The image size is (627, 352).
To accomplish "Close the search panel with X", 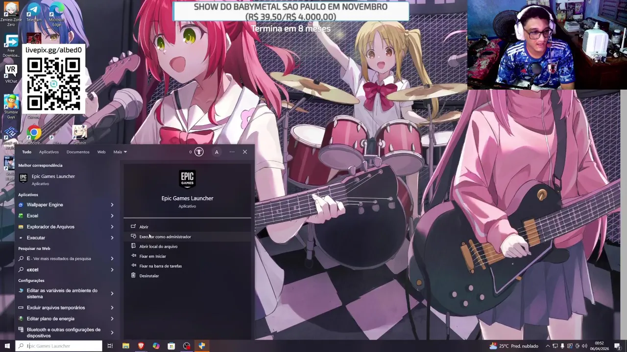I will click(x=245, y=152).
